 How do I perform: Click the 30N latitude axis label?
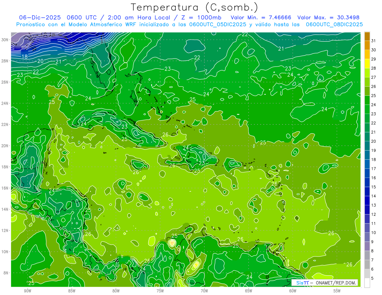pos(5,39)
